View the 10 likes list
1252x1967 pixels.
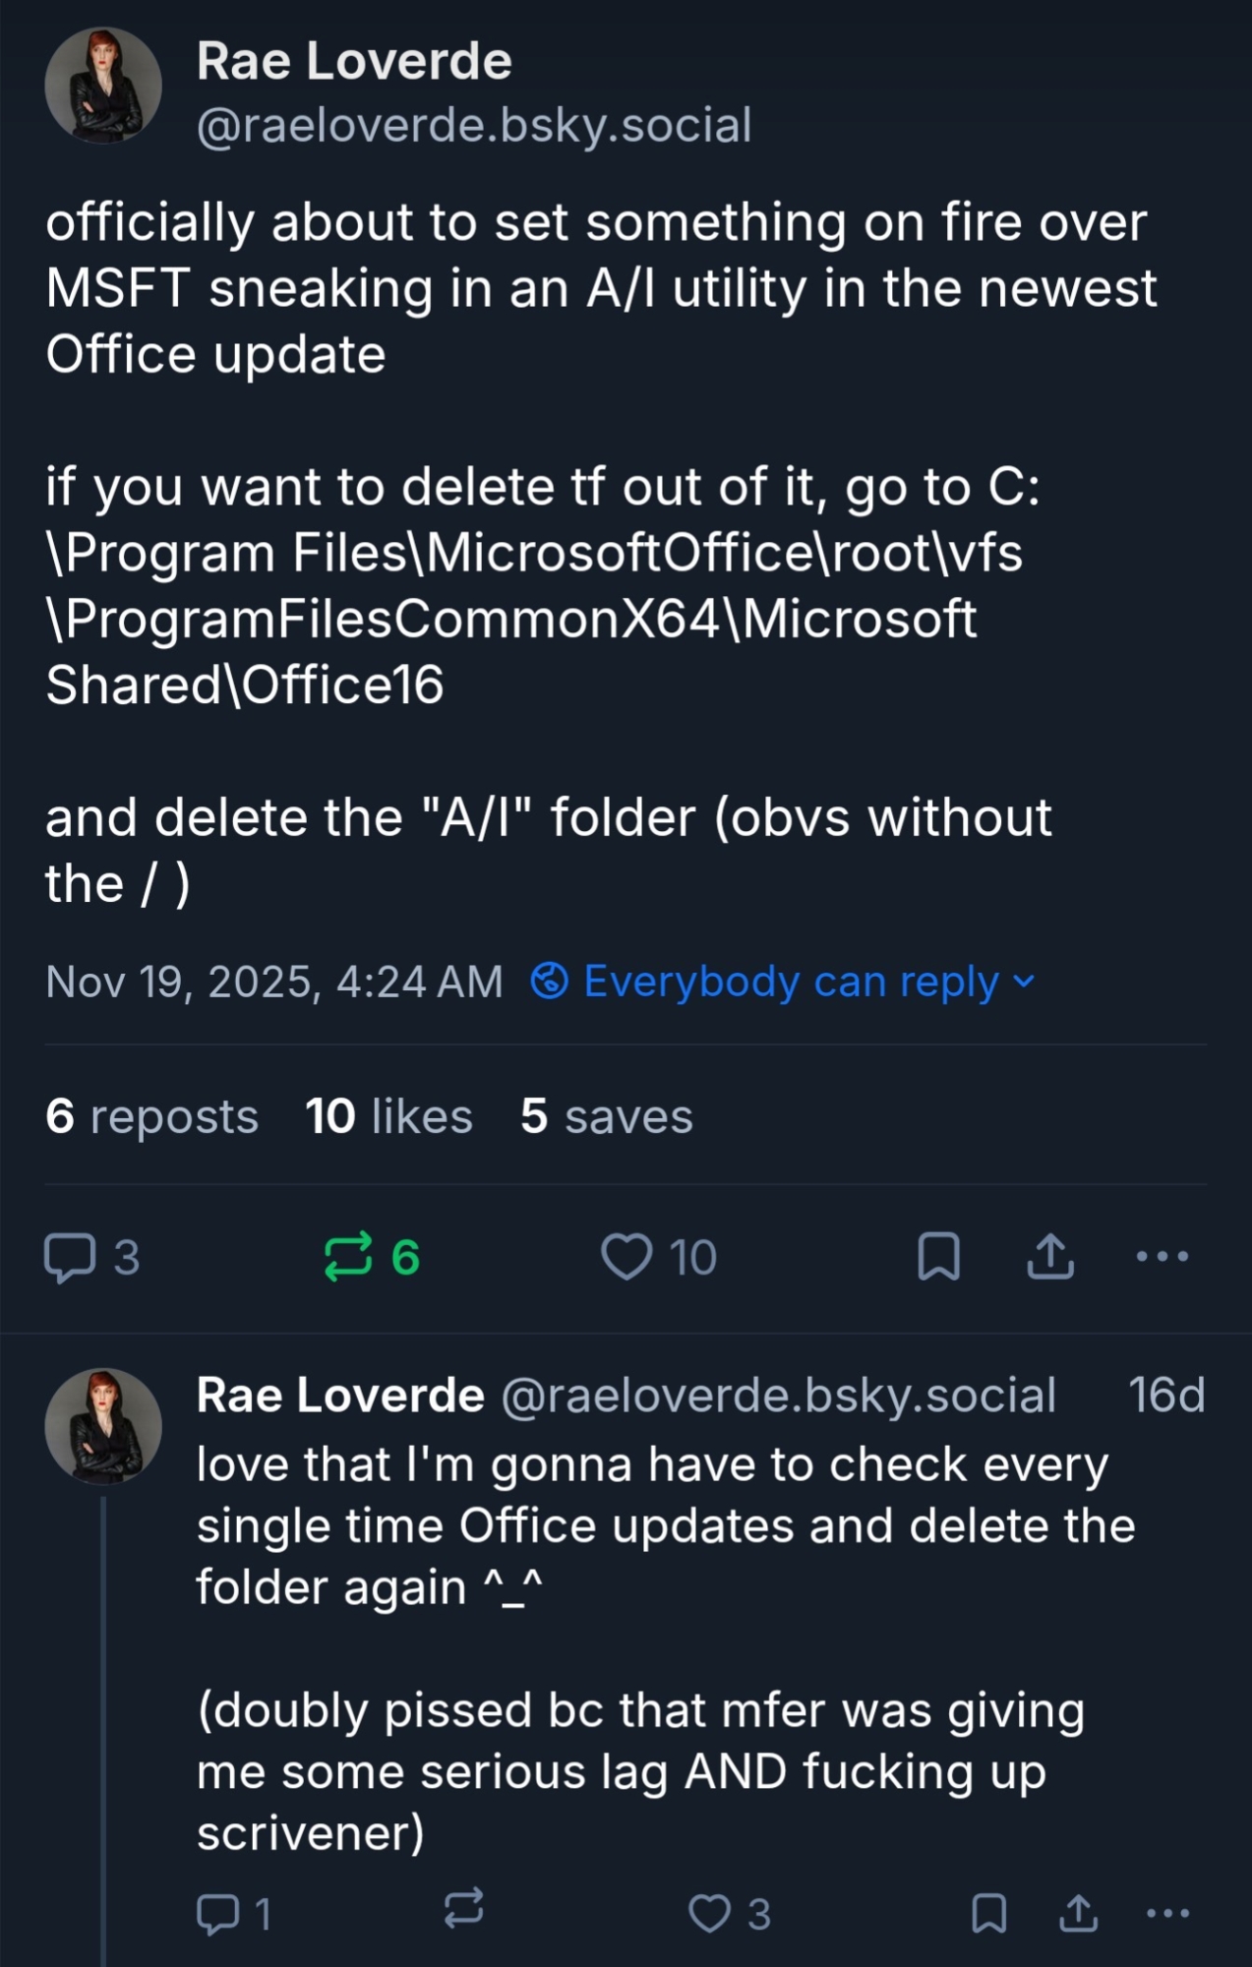click(x=388, y=1116)
